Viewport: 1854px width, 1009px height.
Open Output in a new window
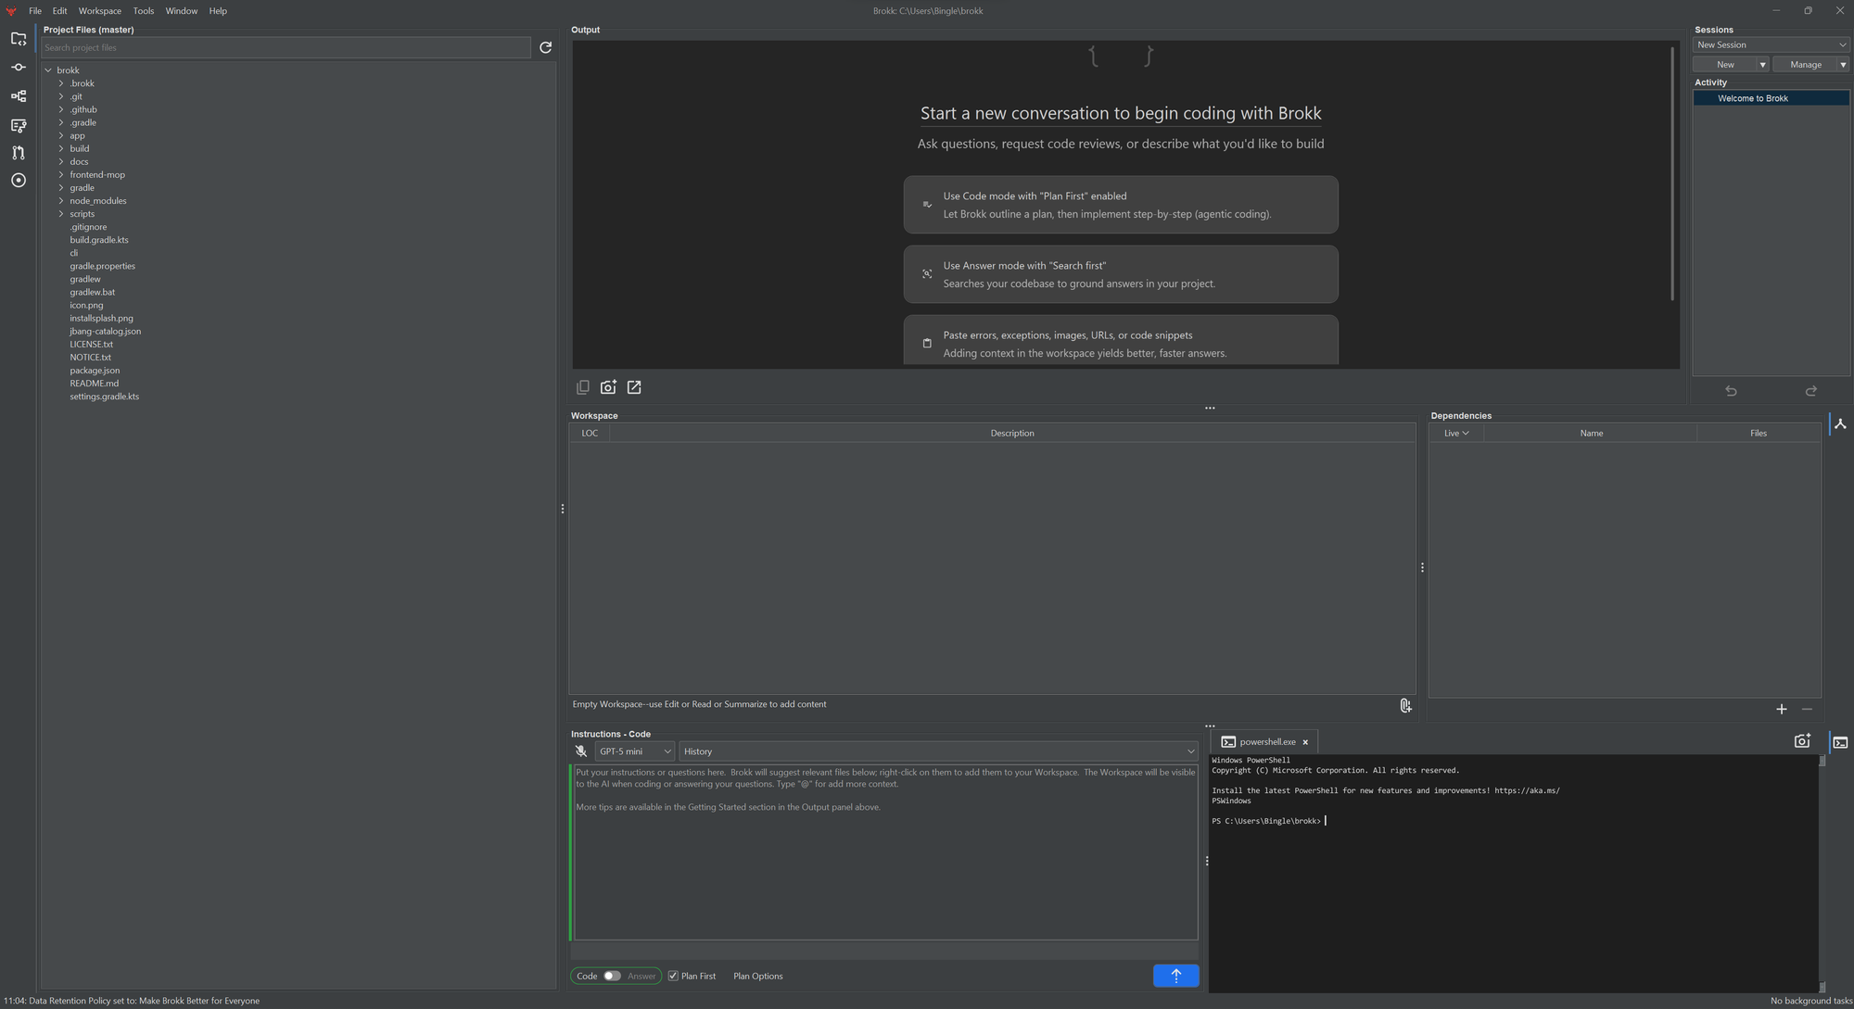coord(634,386)
